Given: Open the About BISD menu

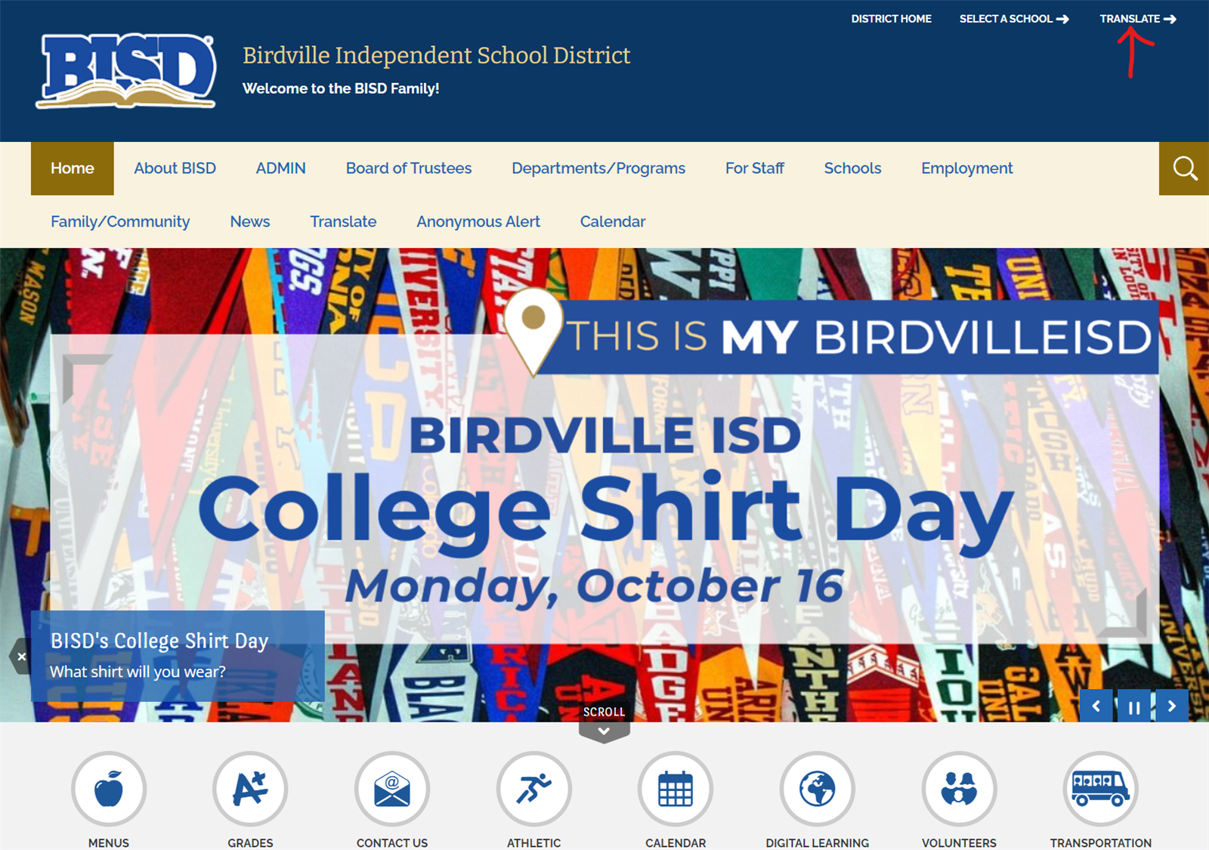Looking at the screenshot, I should (175, 168).
